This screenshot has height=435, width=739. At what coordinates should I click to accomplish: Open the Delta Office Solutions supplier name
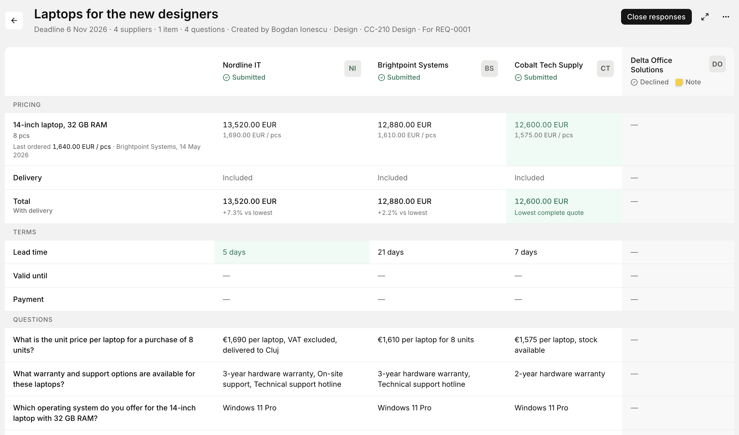coord(651,65)
